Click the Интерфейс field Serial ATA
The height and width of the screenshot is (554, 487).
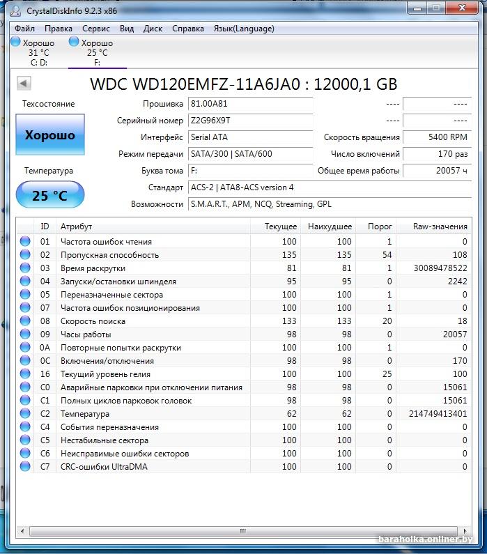[x=250, y=137]
